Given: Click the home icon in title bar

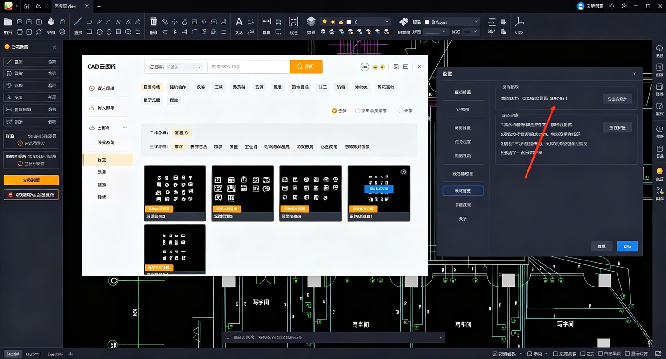Looking at the screenshot, I should (x=27, y=6).
